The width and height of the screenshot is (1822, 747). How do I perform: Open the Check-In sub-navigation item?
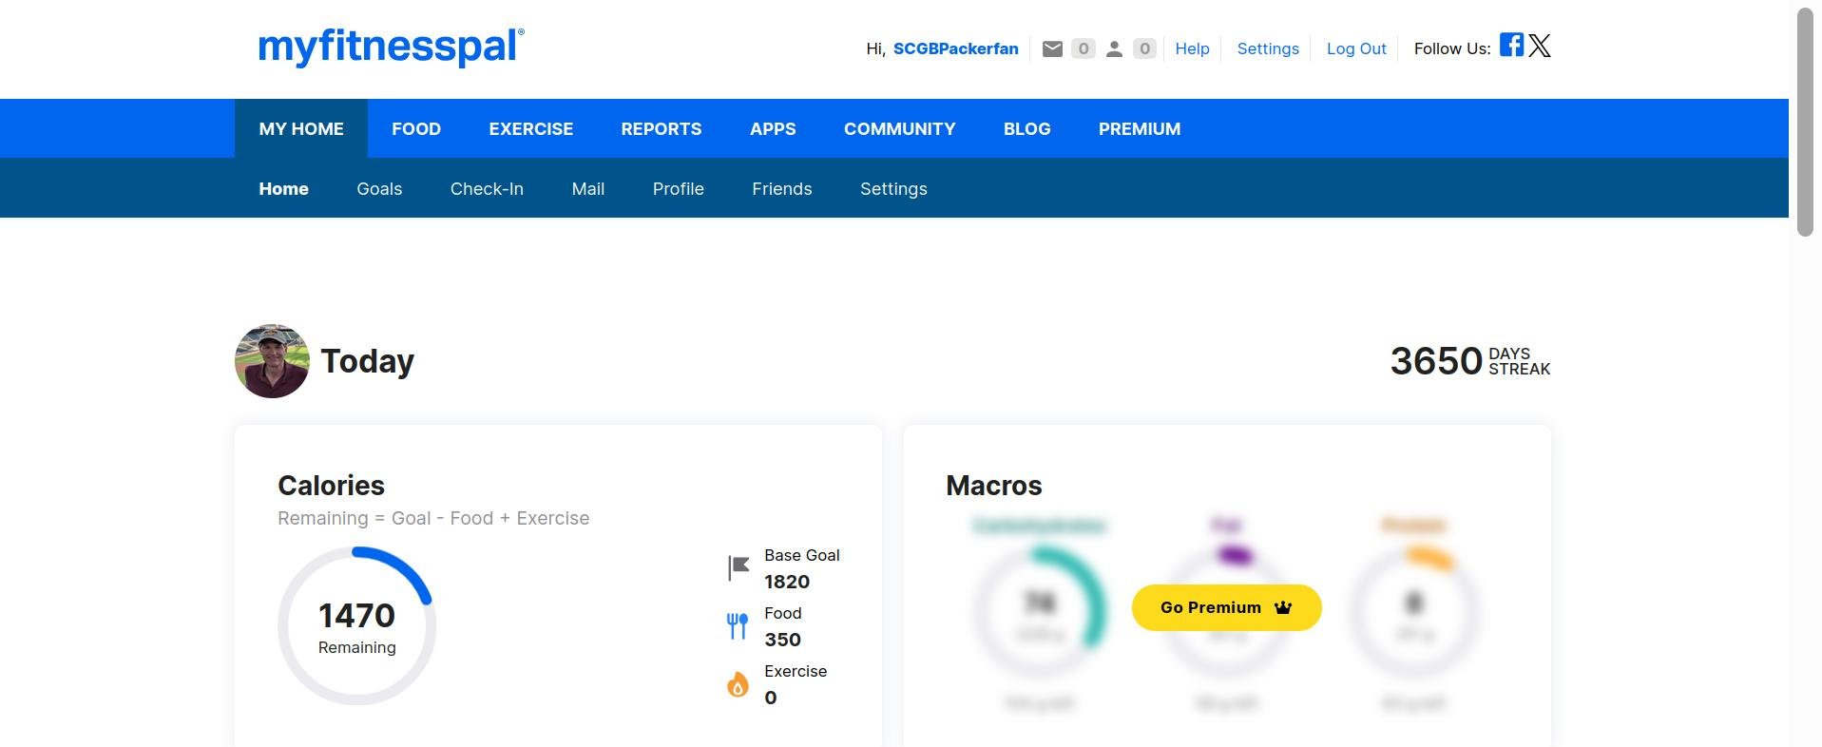[487, 188]
